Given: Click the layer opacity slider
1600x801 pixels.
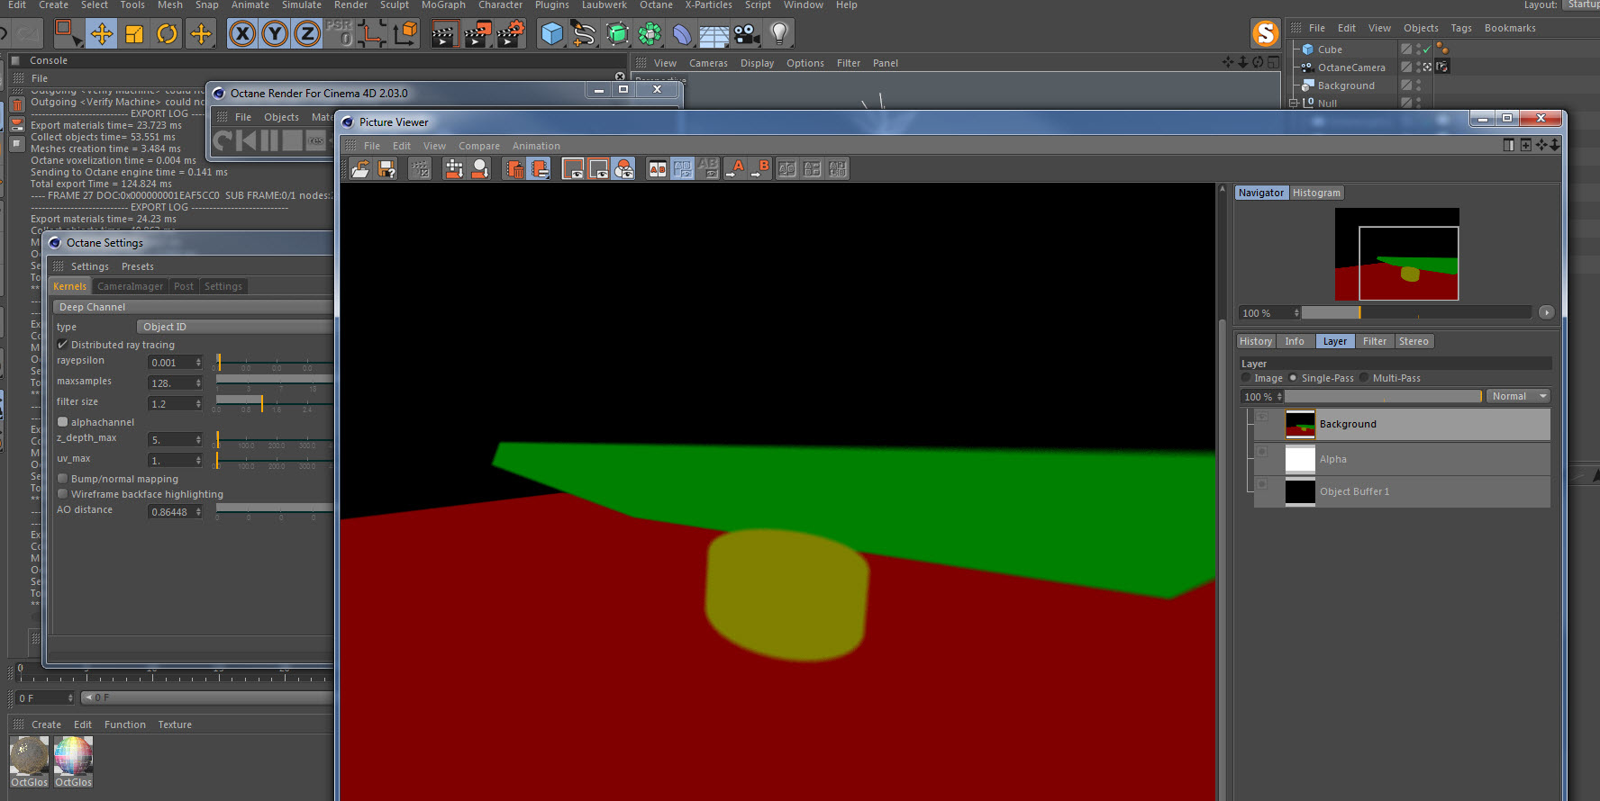Looking at the screenshot, I should point(1384,397).
